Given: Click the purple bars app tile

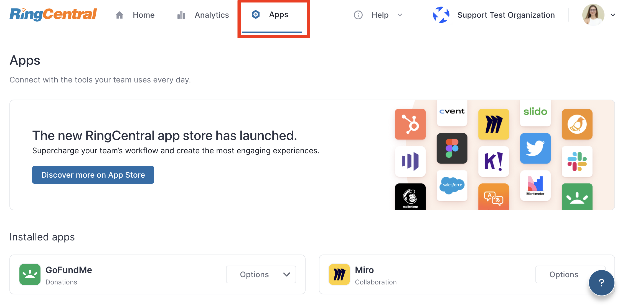Looking at the screenshot, I should (x=410, y=162).
